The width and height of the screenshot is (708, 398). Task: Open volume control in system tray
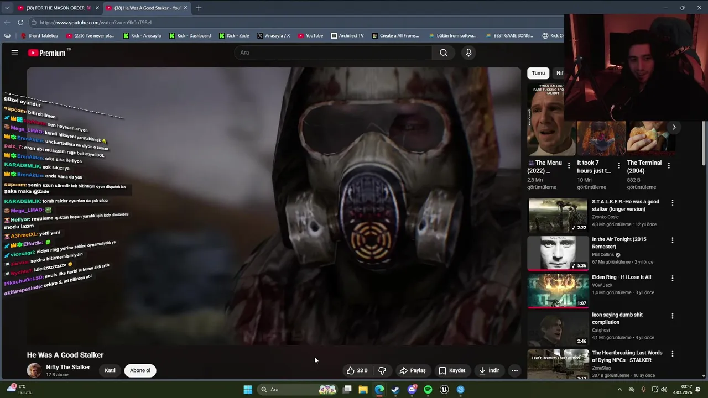(664, 390)
